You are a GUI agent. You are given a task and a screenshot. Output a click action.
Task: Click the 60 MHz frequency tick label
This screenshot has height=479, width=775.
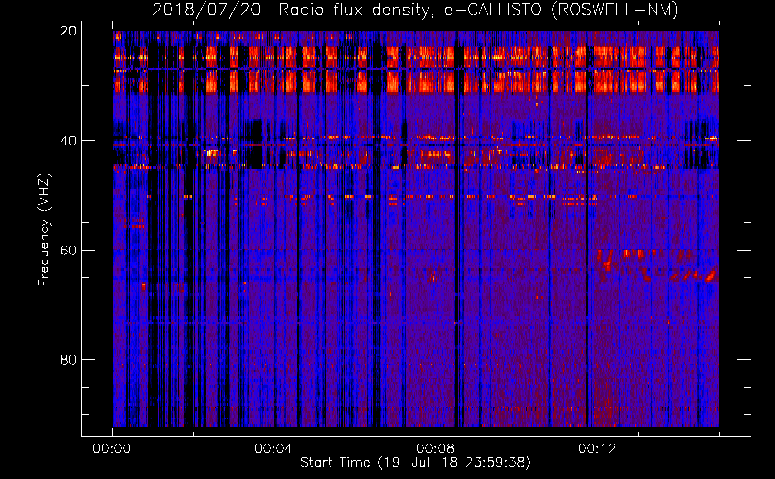[68, 251]
